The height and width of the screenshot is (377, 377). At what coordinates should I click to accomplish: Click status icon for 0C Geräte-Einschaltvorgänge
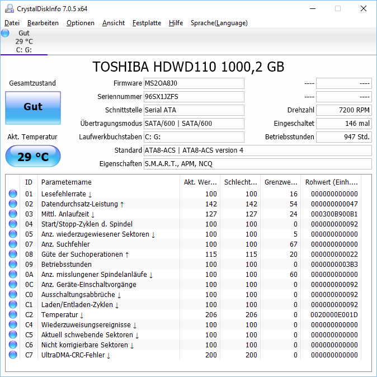(x=13, y=285)
